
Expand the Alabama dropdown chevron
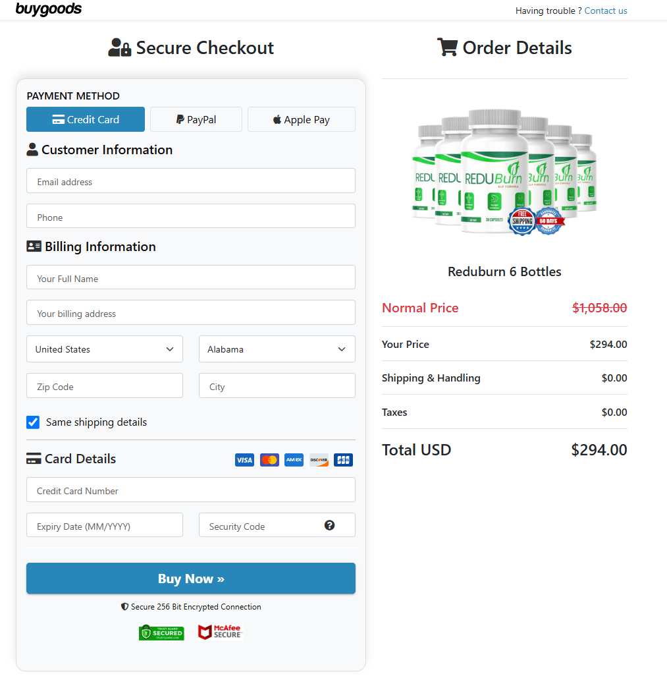click(342, 349)
